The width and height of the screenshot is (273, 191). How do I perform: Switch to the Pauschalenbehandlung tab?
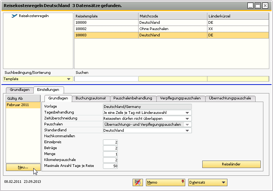pyautogui.click(x=133, y=98)
